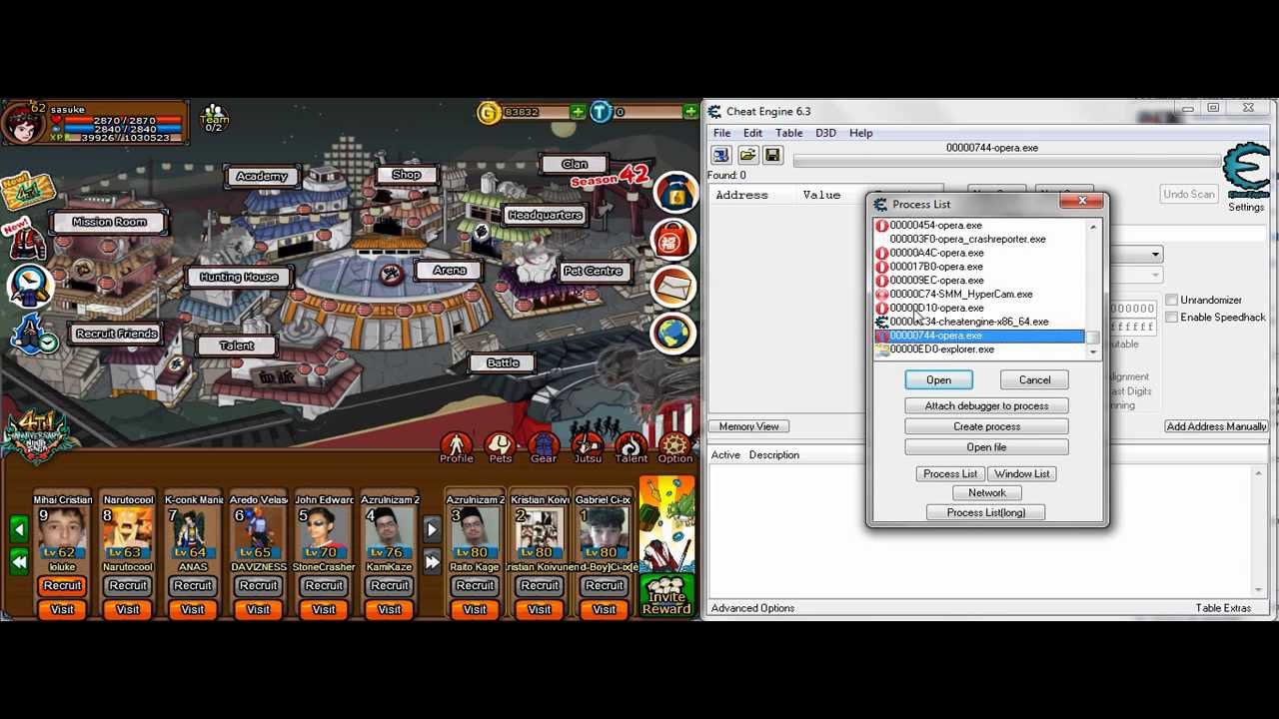Click the red lantern icon on right side
1279x719 pixels.
675,241
